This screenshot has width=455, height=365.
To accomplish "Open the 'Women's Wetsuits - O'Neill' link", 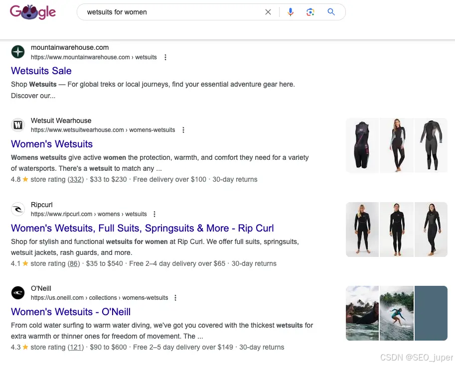I will coord(71,312).
